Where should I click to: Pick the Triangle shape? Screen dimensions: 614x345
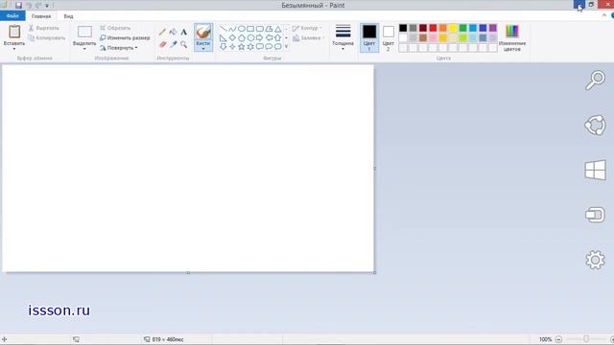(277, 29)
